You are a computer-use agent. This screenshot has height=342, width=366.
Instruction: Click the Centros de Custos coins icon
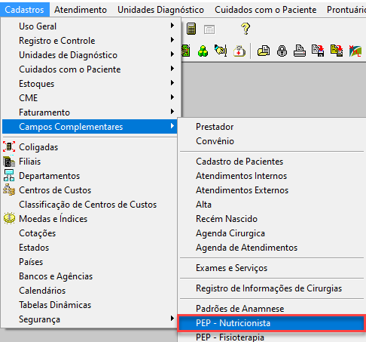[x=9, y=189]
